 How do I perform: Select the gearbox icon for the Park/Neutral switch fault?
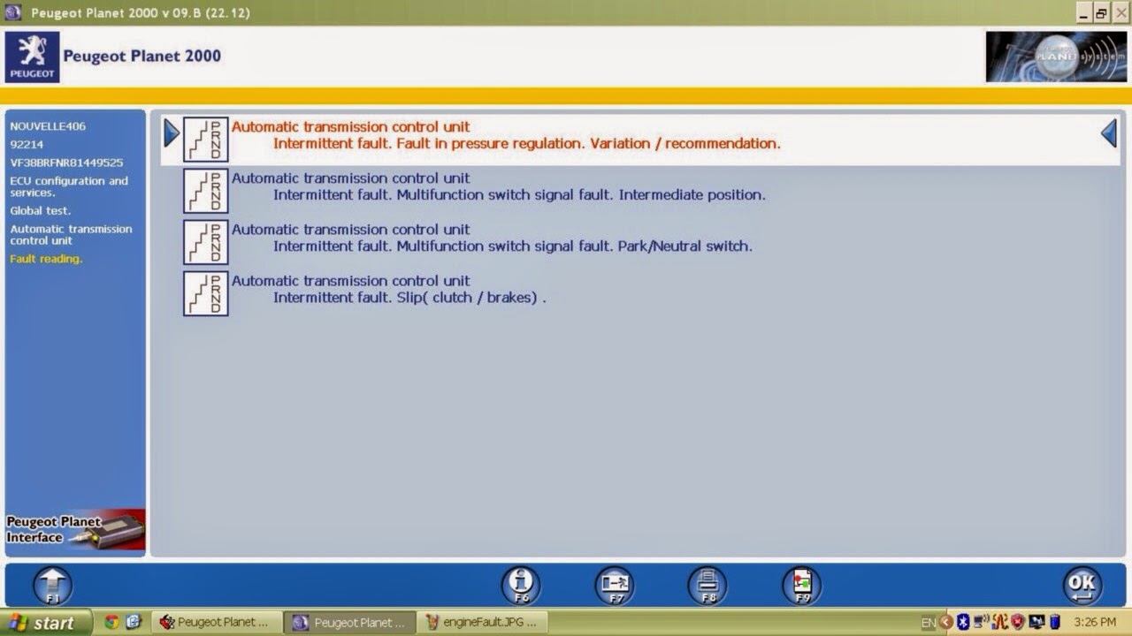pyautogui.click(x=206, y=242)
